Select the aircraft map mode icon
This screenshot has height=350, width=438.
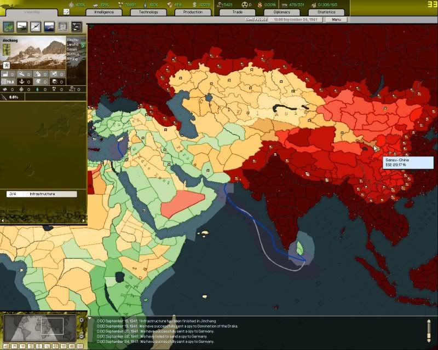point(36,26)
